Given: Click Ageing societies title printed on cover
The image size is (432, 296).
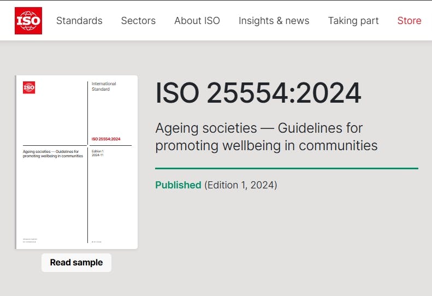Looking at the screenshot, I should (52, 153).
